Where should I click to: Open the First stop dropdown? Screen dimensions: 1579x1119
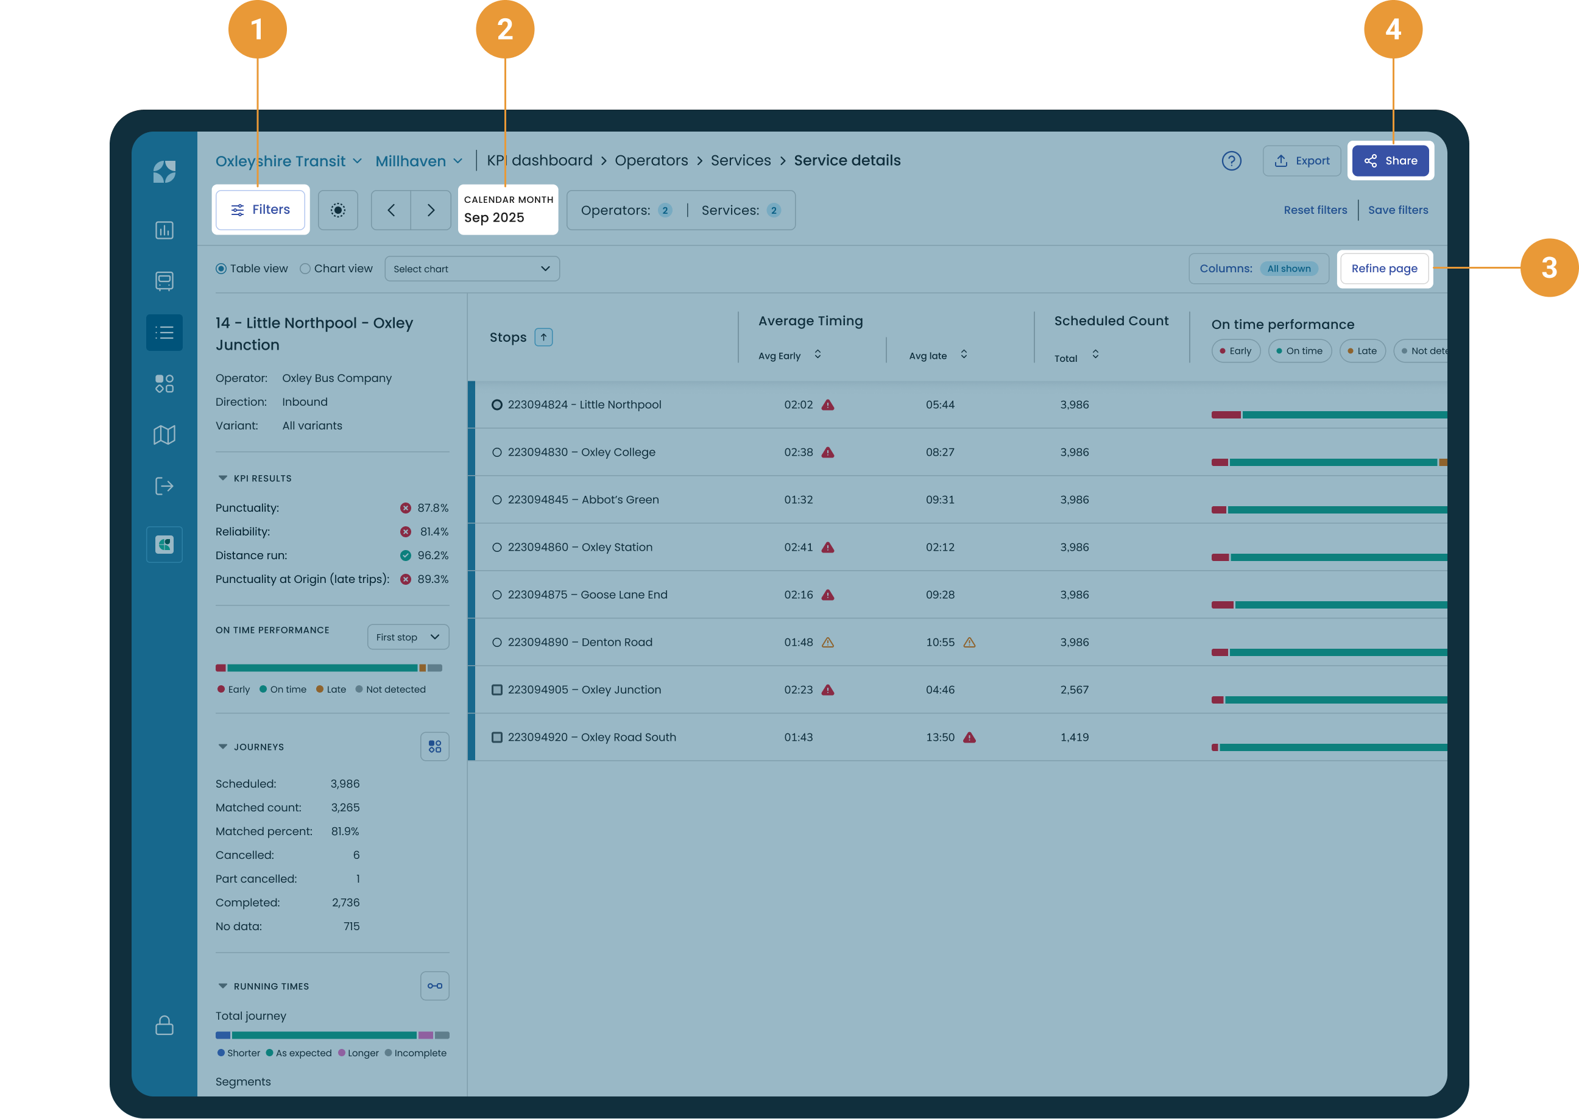(x=408, y=637)
